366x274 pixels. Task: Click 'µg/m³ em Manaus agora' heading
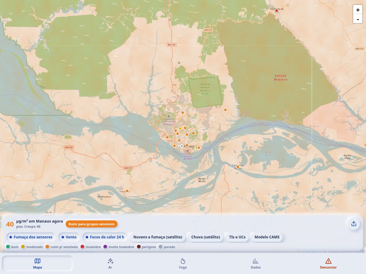tap(40, 221)
